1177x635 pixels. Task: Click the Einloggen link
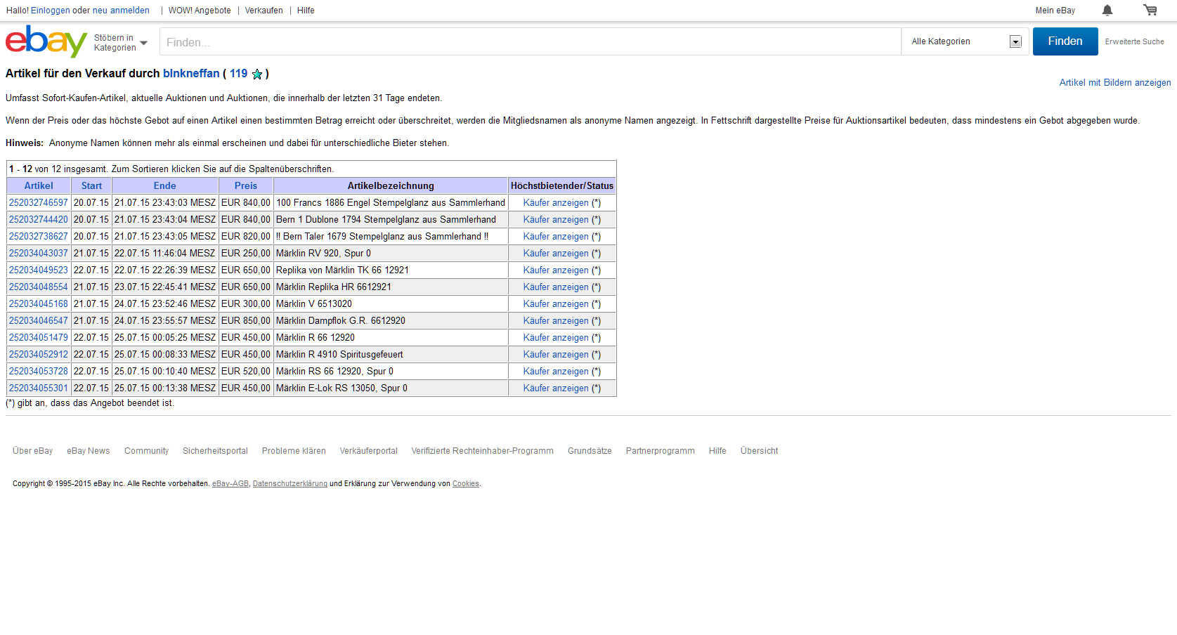pyautogui.click(x=51, y=11)
